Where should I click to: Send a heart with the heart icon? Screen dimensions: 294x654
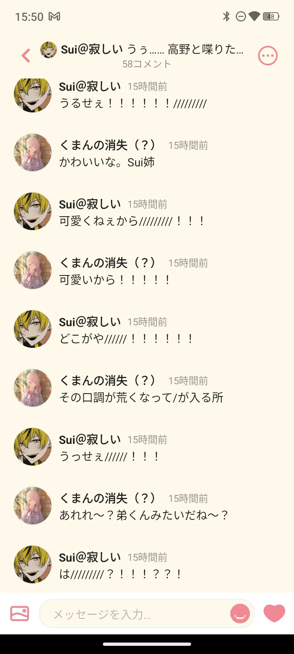274,613
